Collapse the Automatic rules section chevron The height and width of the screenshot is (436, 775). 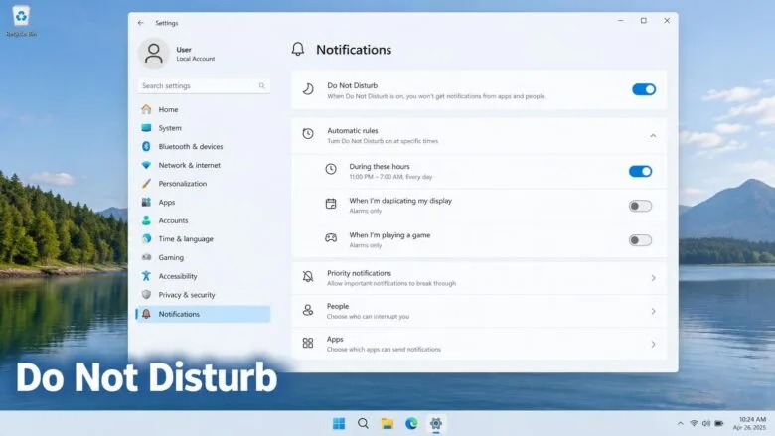653,136
